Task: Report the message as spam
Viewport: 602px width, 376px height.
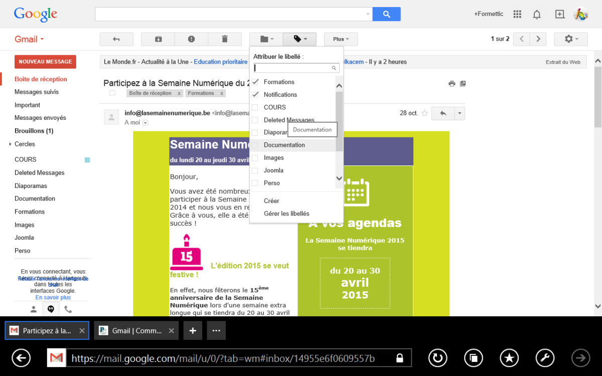Action: (x=191, y=39)
